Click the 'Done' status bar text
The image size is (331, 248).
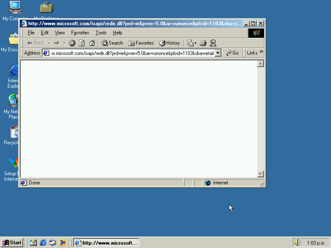pyautogui.click(x=34, y=183)
